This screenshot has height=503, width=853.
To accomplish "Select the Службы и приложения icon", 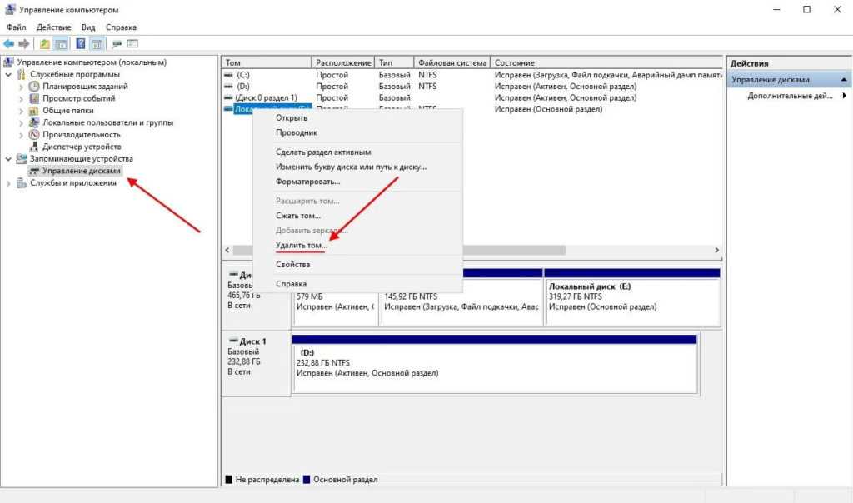I will click(21, 182).
